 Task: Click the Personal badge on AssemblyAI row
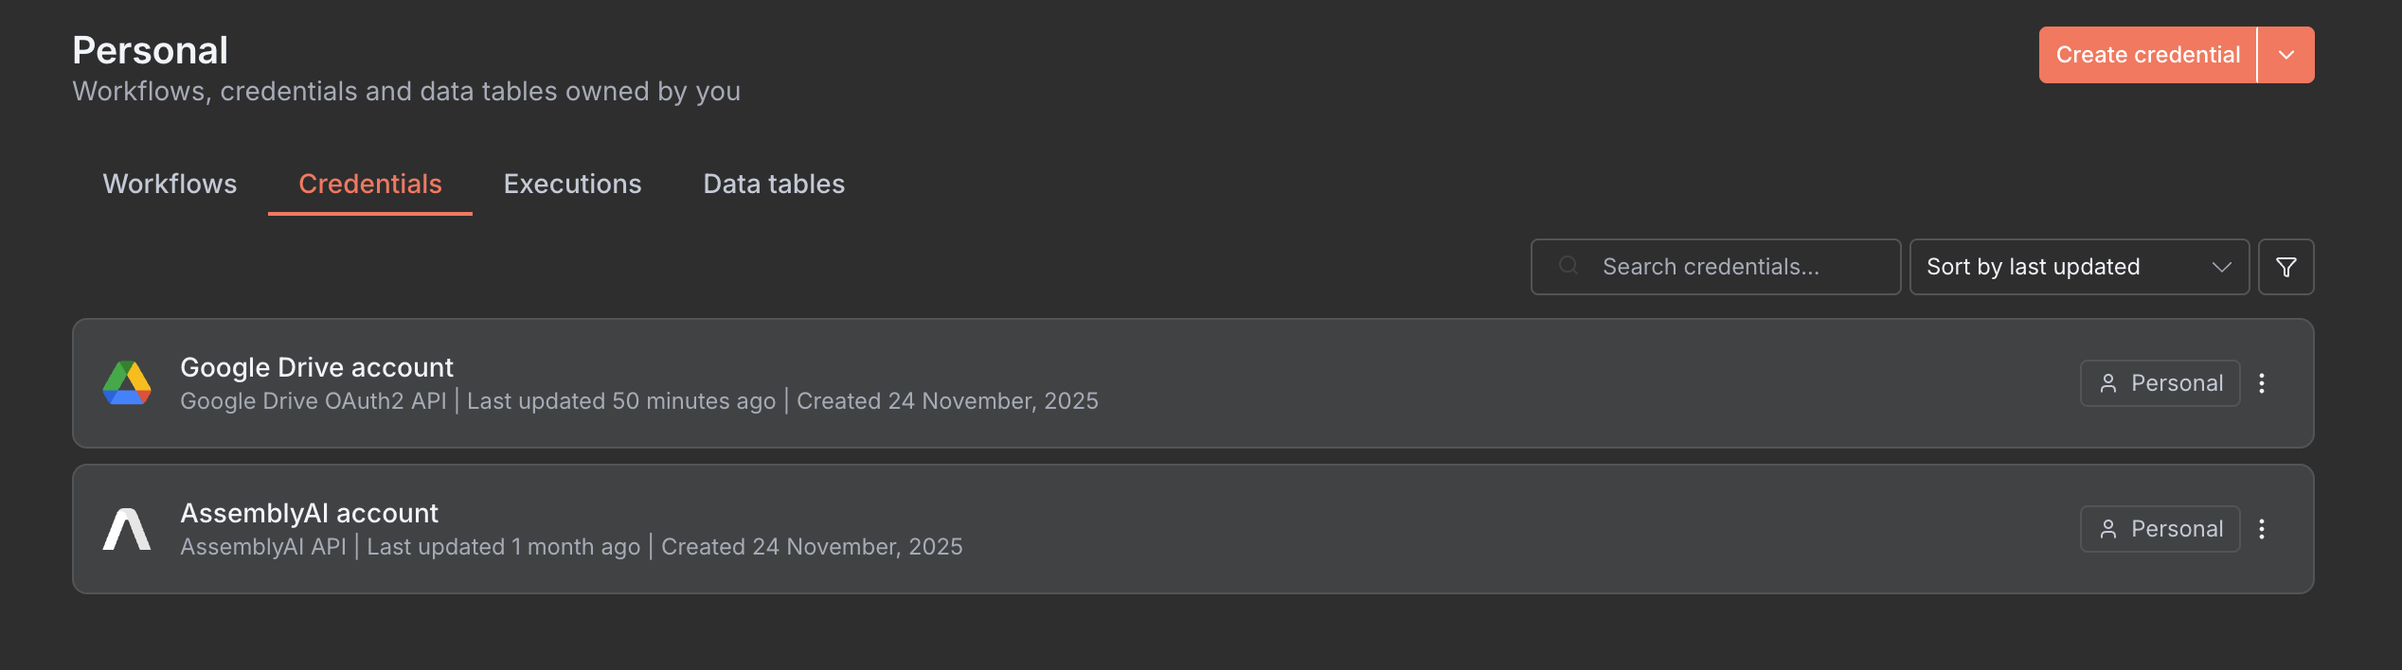coord(2160,529)
